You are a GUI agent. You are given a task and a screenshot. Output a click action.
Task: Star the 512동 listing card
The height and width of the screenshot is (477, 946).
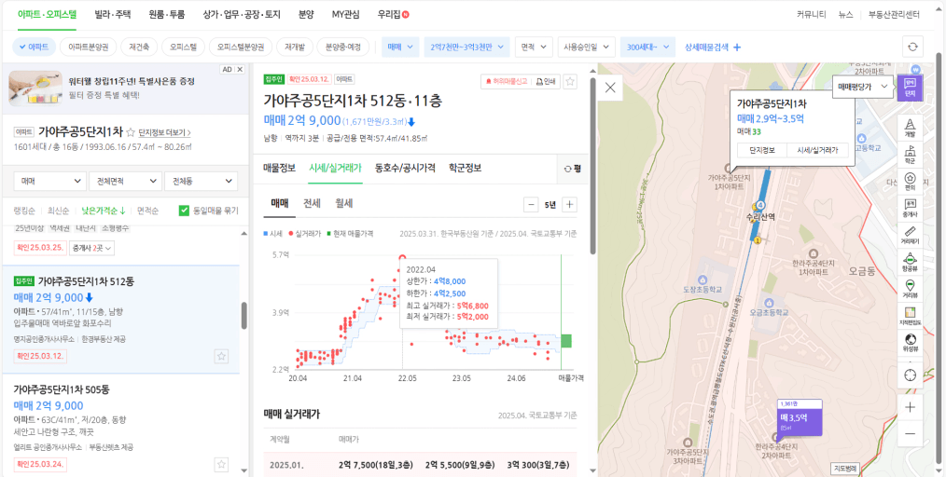click(221, 356)
